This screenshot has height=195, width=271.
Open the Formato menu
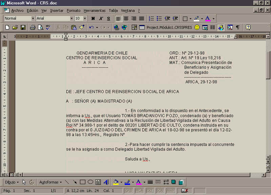[x=74, y=10]
